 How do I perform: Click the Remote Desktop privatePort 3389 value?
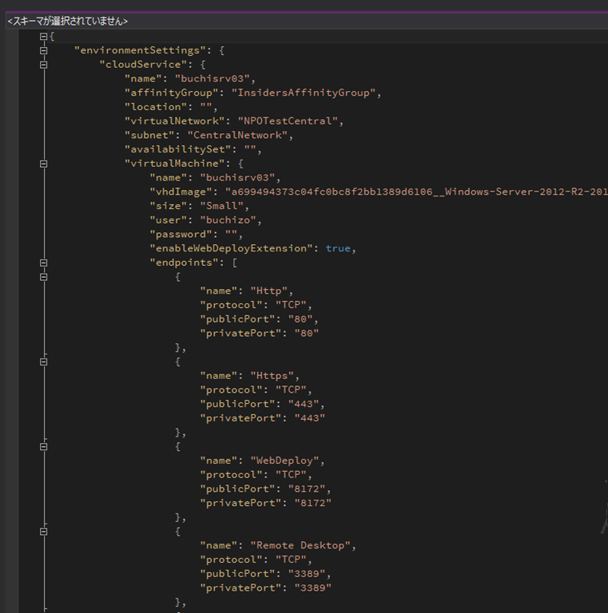[x=312, y=587]
